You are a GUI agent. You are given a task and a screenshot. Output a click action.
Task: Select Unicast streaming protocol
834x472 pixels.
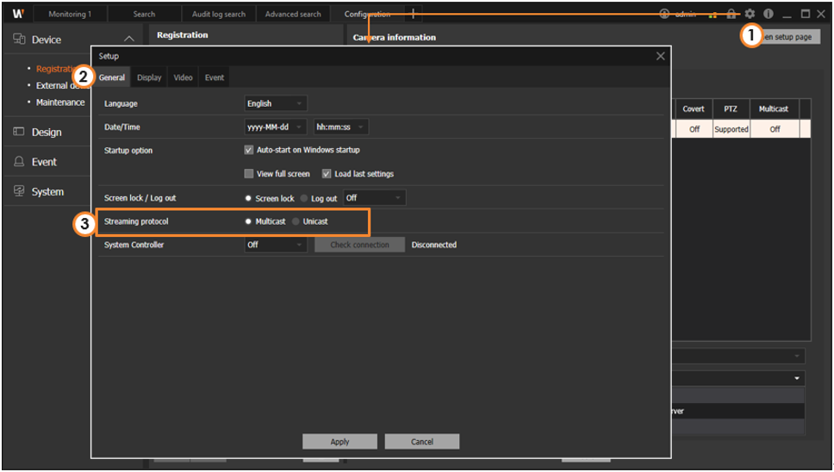pyautogui.click(x=296, y=221)
